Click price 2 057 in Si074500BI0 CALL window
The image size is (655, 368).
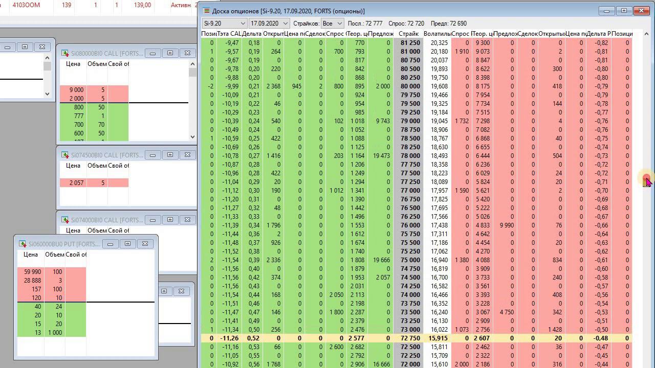tap(76, 183)
